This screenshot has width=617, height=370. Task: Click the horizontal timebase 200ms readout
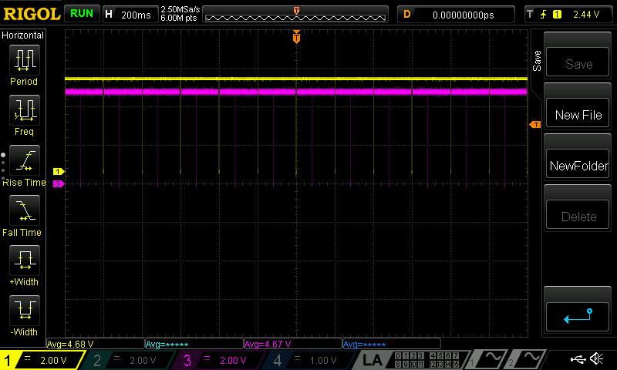(x=136, y=15)
